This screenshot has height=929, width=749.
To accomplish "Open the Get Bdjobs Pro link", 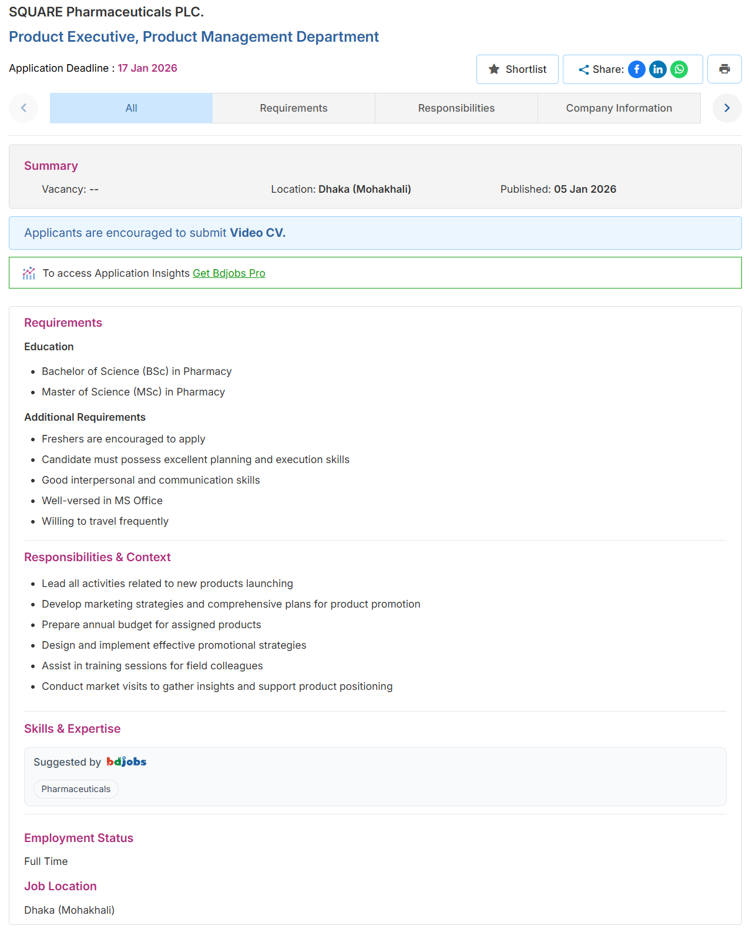I will 229,273.
